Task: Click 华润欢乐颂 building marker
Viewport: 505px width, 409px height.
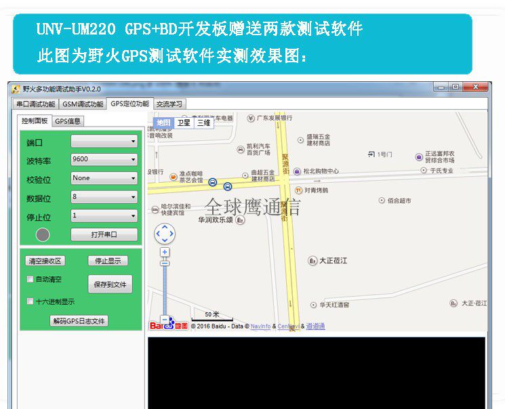Action: (x=240, y=220)
